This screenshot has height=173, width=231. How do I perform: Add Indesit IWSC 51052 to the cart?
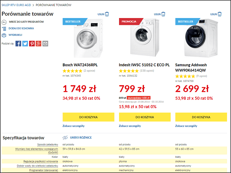click(145, 117)
